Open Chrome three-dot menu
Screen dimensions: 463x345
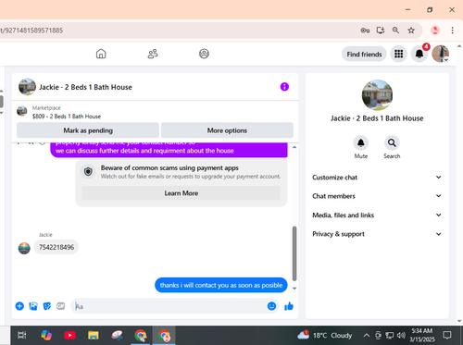[x=452, y=31]
